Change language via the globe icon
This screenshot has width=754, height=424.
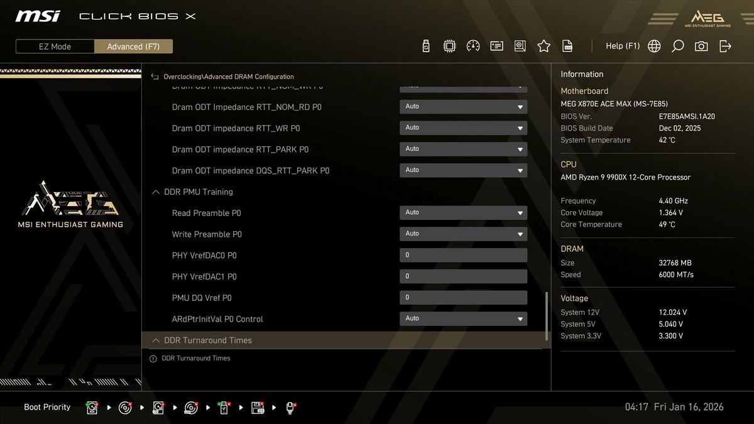click(x=654, y=46)
